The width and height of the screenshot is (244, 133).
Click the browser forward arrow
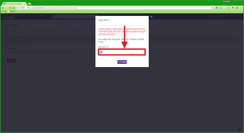coord(6,8)
